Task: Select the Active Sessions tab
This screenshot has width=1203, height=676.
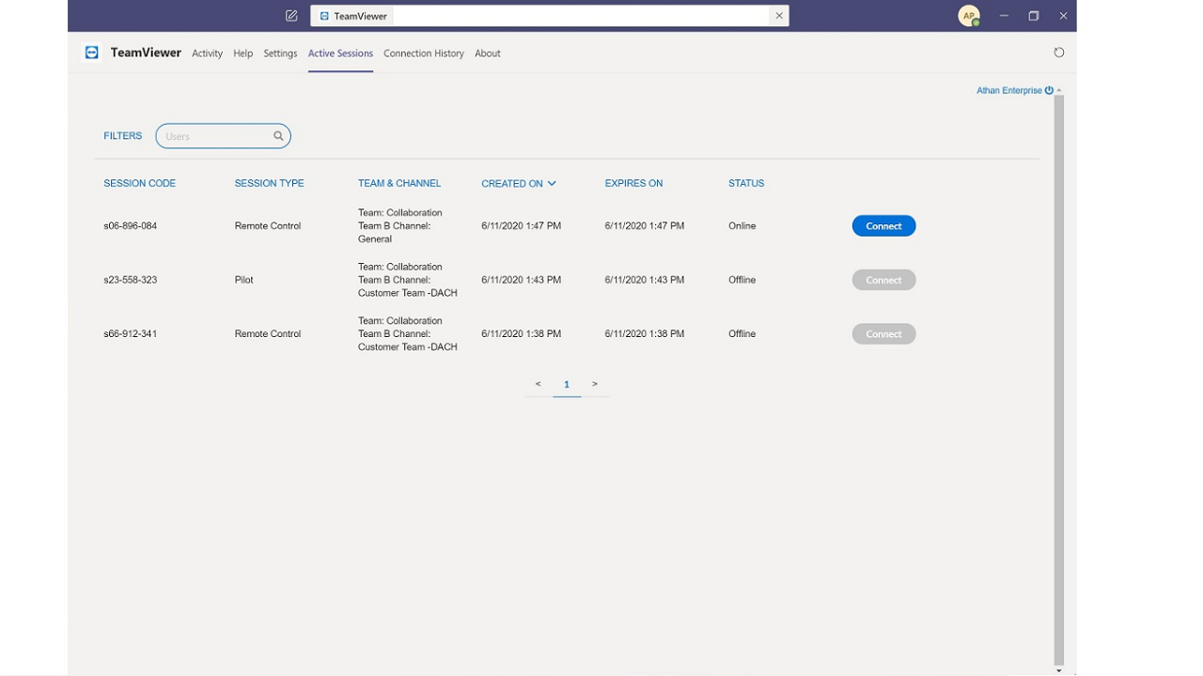Action: (340, 54)
